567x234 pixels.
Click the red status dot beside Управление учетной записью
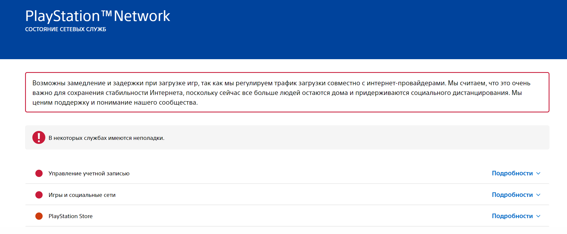point(39,173)
